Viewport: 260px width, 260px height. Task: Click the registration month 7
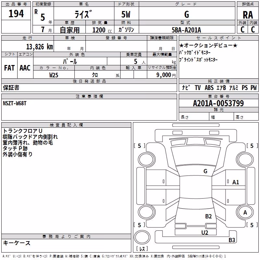coord(43,30)
